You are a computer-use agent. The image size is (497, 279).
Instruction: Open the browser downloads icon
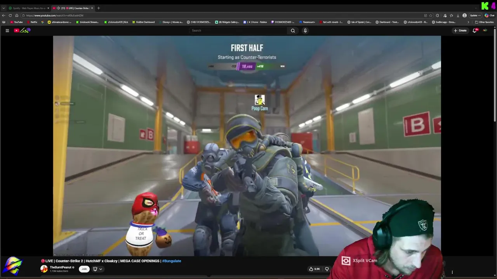pyautogui.click(x=458, y=15)
